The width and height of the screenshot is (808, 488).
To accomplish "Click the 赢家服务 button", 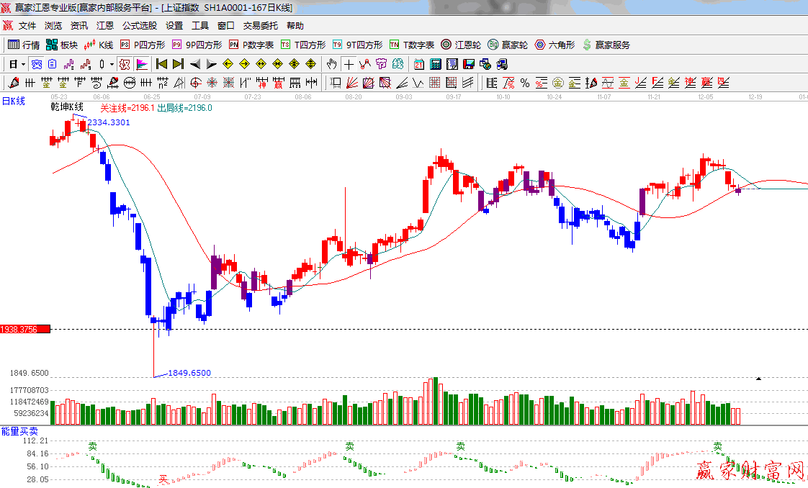I will click(606, 45).
